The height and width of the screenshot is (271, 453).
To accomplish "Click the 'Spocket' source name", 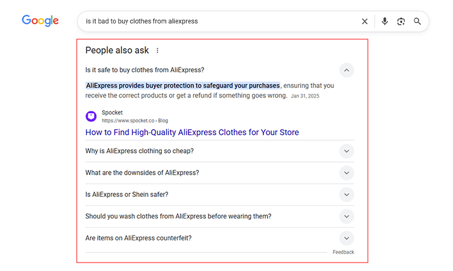I will 112,113.
